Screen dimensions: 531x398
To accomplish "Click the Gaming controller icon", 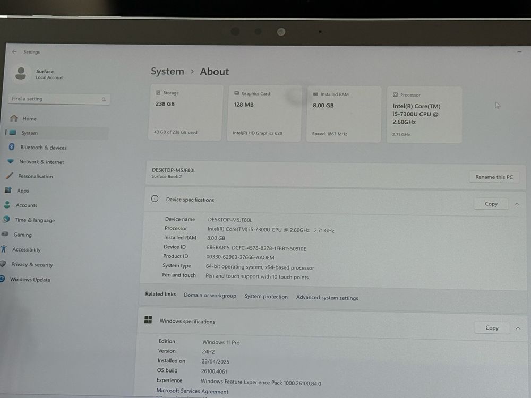I will coord(5,234).
